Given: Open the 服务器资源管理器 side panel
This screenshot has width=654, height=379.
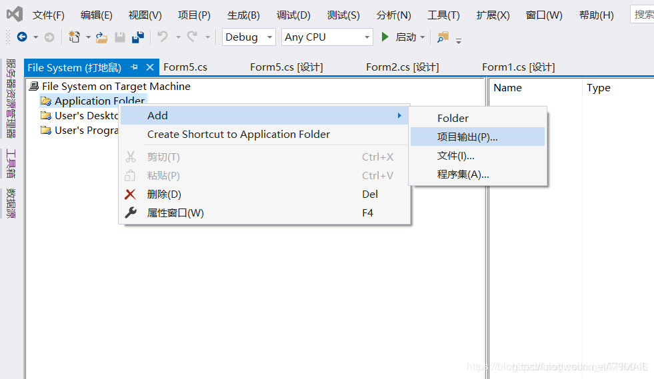Looking at the screenshot, I should click(11, 99).
